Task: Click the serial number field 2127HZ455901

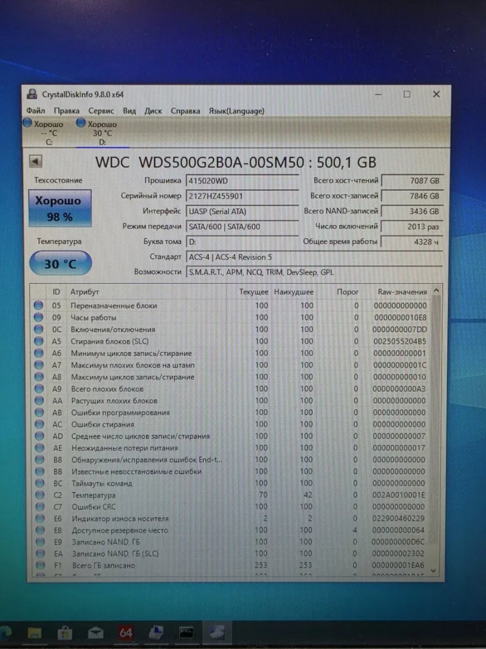Action: tap(242, 196)
